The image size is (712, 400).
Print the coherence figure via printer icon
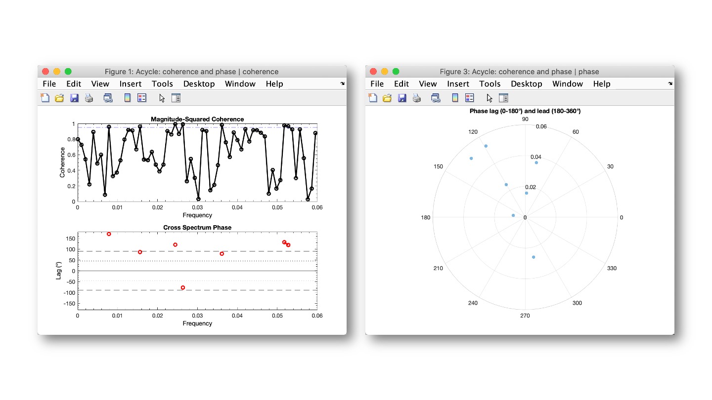[89, 98]
